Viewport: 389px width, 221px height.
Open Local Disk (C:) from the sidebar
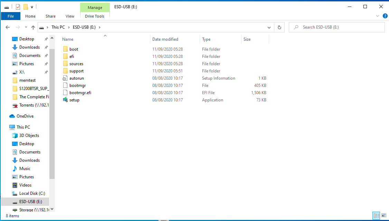click(31, 193)
